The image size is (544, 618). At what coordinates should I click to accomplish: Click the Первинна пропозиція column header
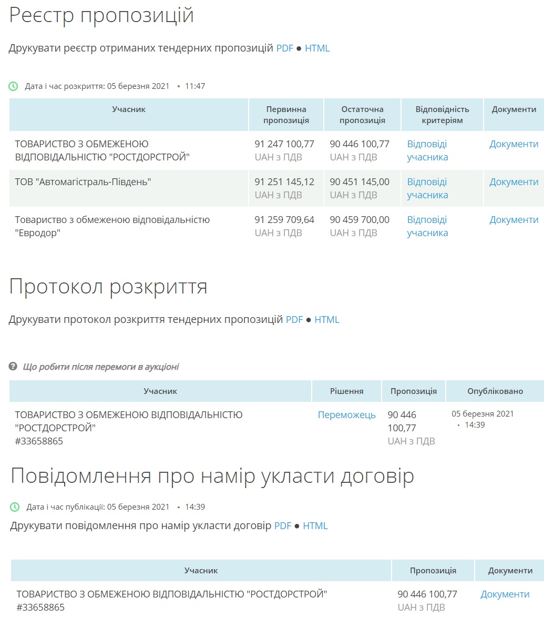[286, 115]
